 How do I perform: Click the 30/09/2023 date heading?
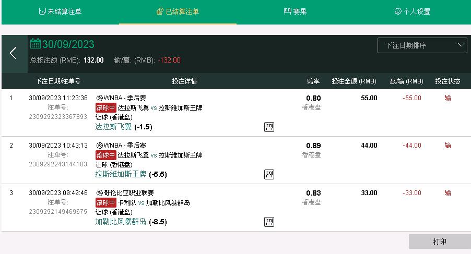(x=68, y=44)
